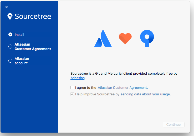Click the Sourcetree title text in sidebar

(x=33, y=17)
